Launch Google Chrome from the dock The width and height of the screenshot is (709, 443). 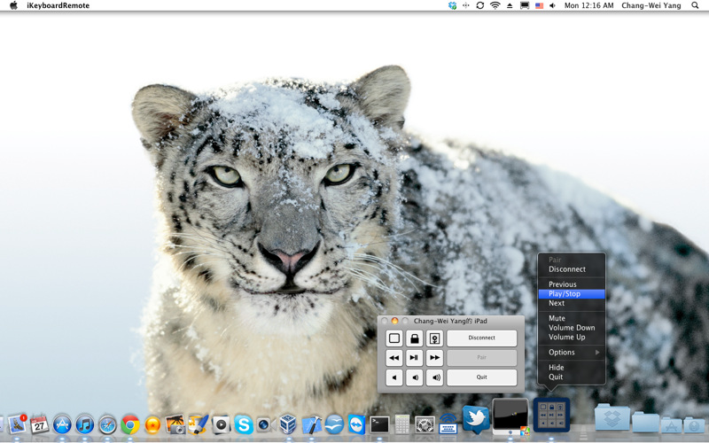pyautogui.click(x=129, y=424)
